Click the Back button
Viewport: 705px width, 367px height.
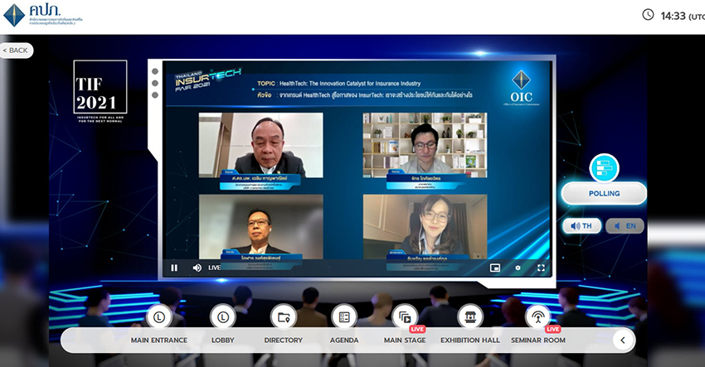[x=16, y=51]
